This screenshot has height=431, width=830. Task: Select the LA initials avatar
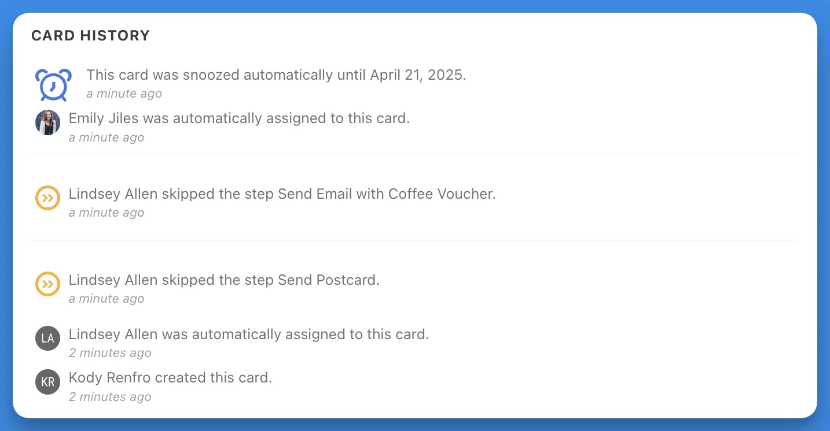click(x=48, y=339)
